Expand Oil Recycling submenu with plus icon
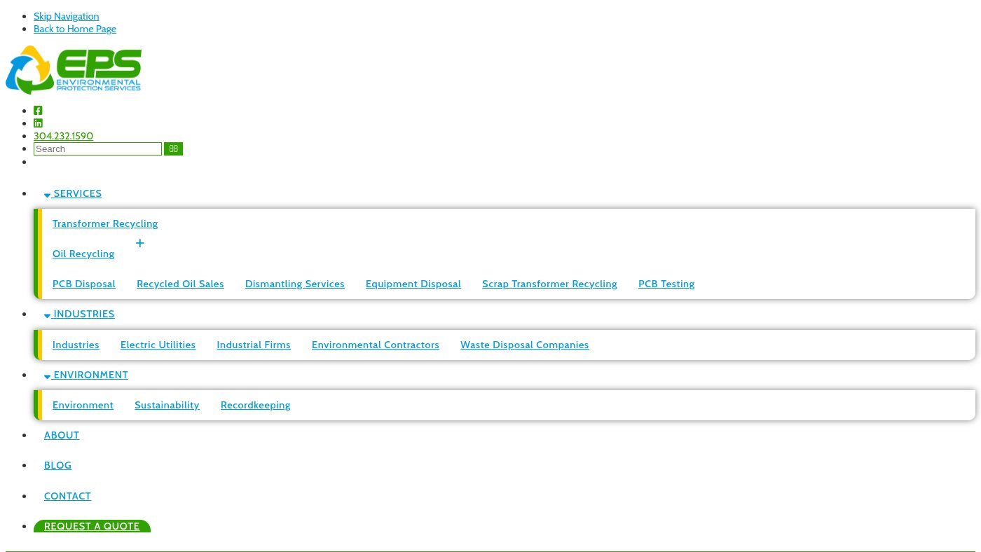The width and height of the screenshot is (981, 552). click(x=140, y=243)
